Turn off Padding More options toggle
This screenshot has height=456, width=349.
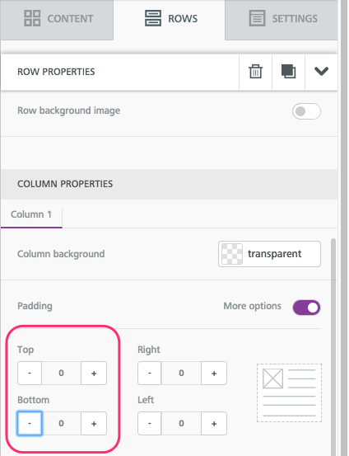[x=306, y=308]
